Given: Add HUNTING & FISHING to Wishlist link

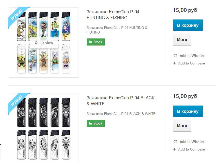Looking at the screenshot, I should pos(192,56).
